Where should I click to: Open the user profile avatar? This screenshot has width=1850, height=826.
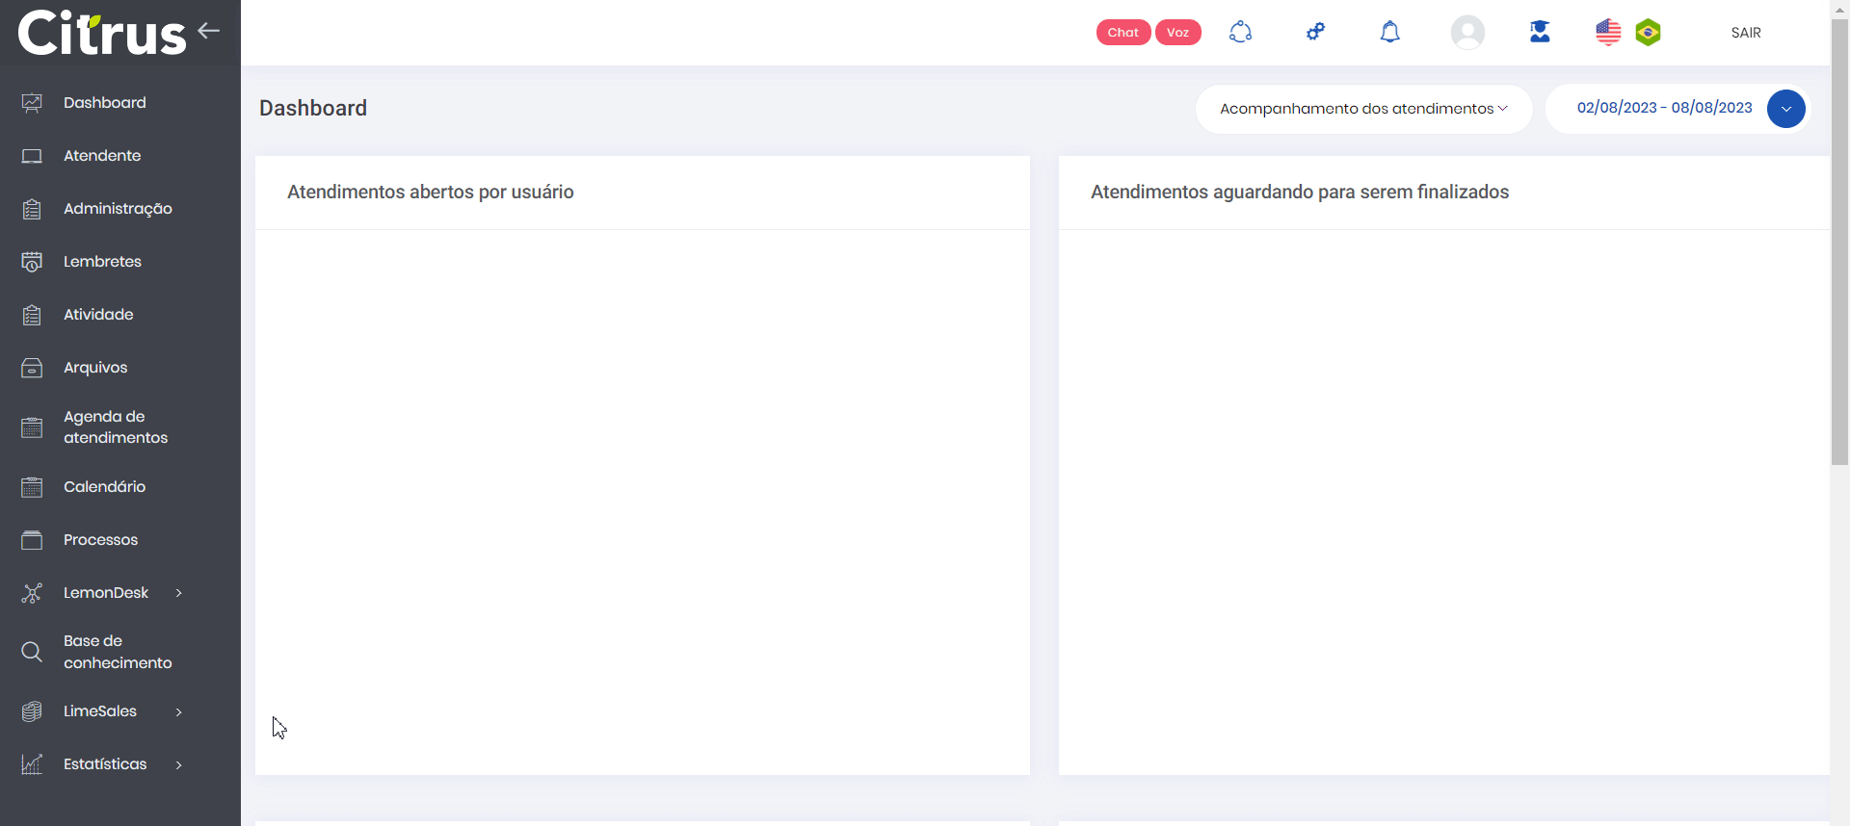(1467, 33)
